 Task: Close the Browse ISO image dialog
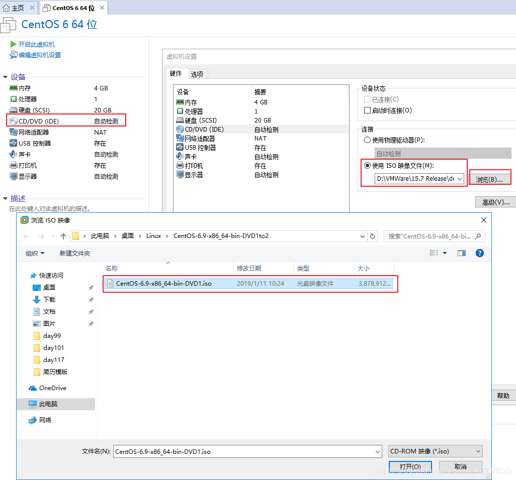click(483, 220)
